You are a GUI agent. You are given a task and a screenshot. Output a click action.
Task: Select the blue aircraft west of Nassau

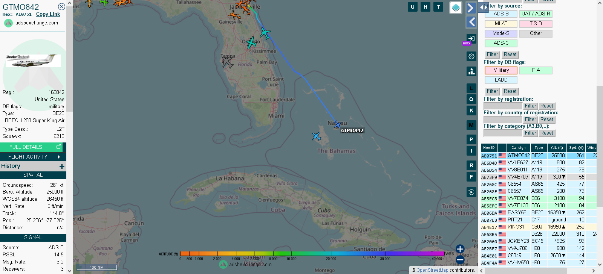coord(317,136)
